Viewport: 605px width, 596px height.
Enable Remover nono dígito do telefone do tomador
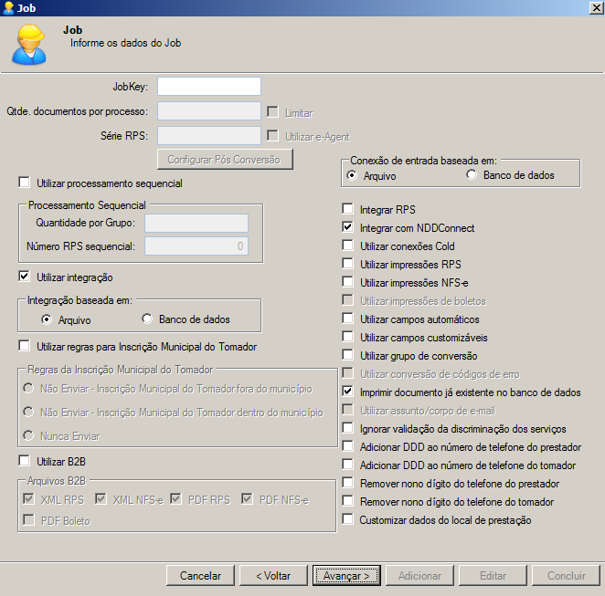tap(347, 501)
